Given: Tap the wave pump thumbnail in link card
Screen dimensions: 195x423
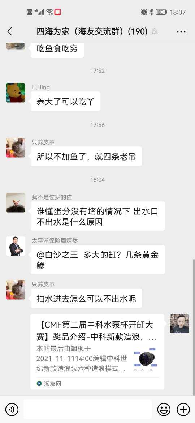Looking at the screenshot, I should (146, 359).
